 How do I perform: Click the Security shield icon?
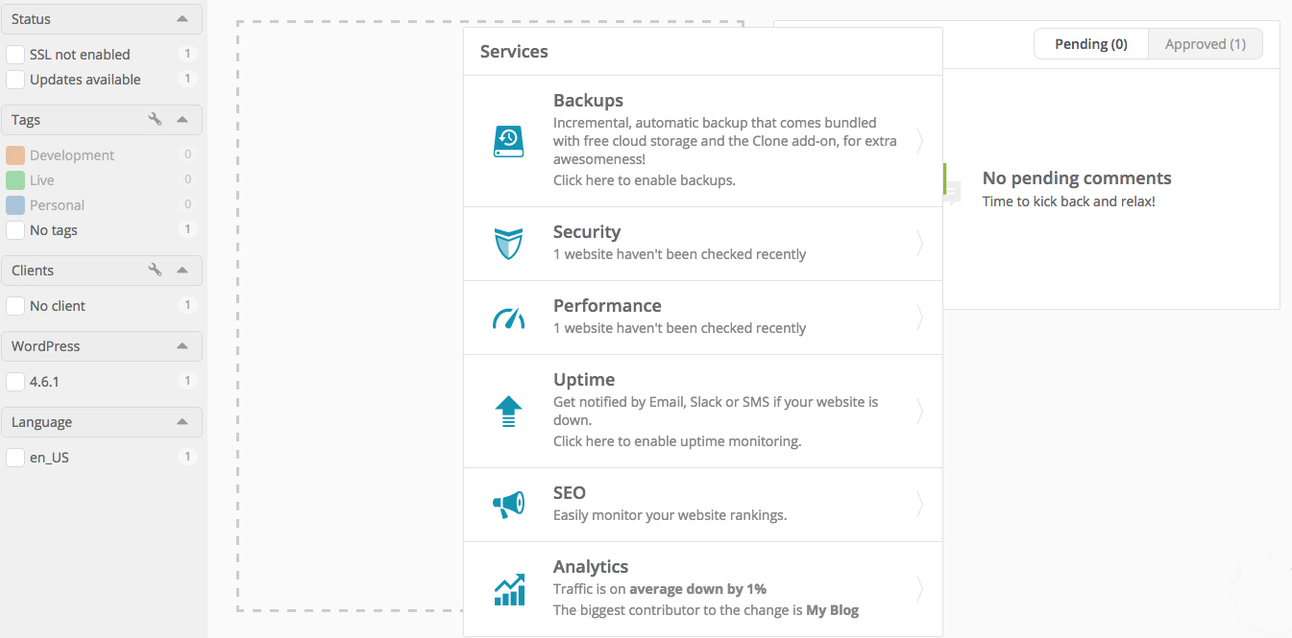[508, 244]
